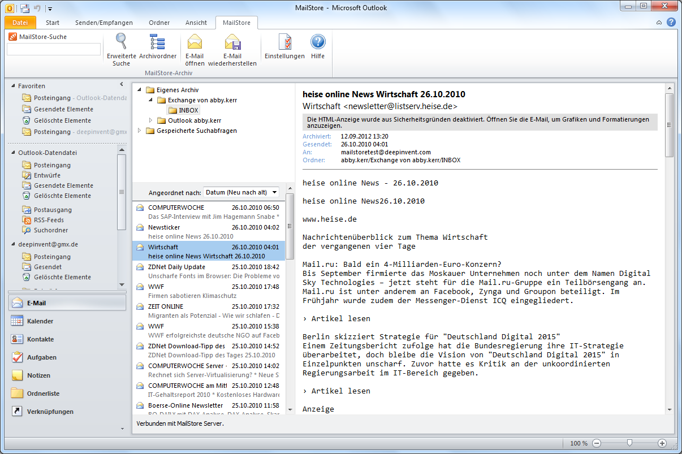Expand Gespeicherte Suchabfragen tree node
The height and width of the screenshot is (454, 682).
click(x=140, y=131)
